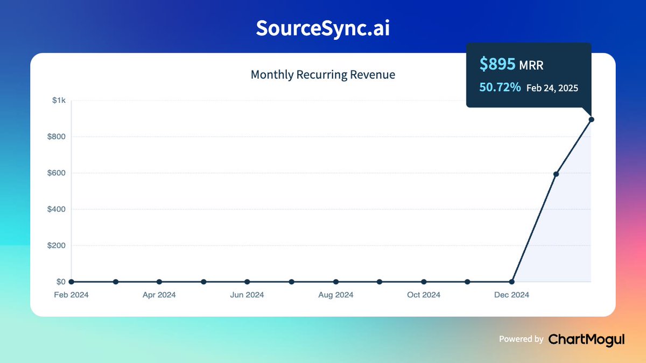Select the data point near $600
The image size is (646, 363).
coord(556,174)
